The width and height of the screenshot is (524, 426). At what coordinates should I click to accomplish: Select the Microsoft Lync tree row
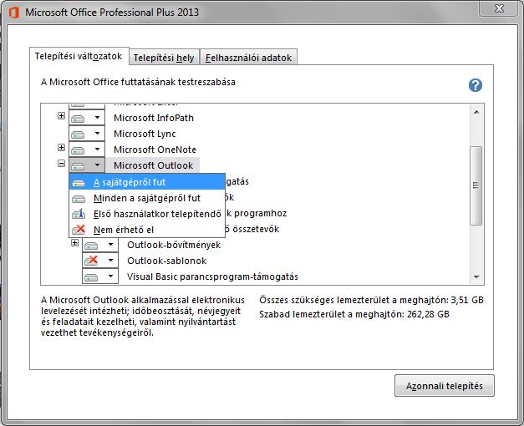click(x=145, y=134)
